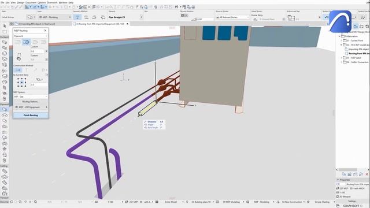
Task: Open the Teamwork menu
Action: click(52, 2)
